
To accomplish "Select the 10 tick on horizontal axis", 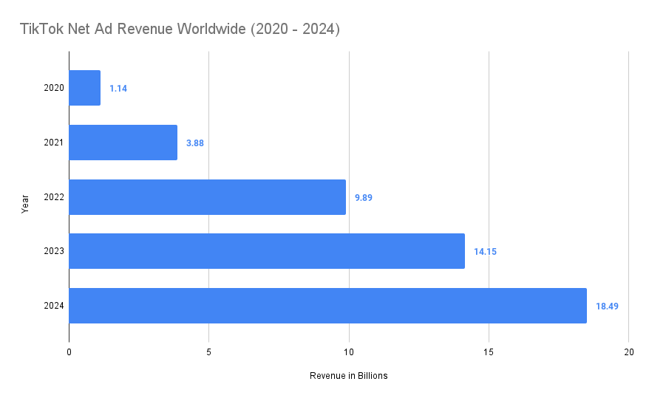I will click(348, 352).
